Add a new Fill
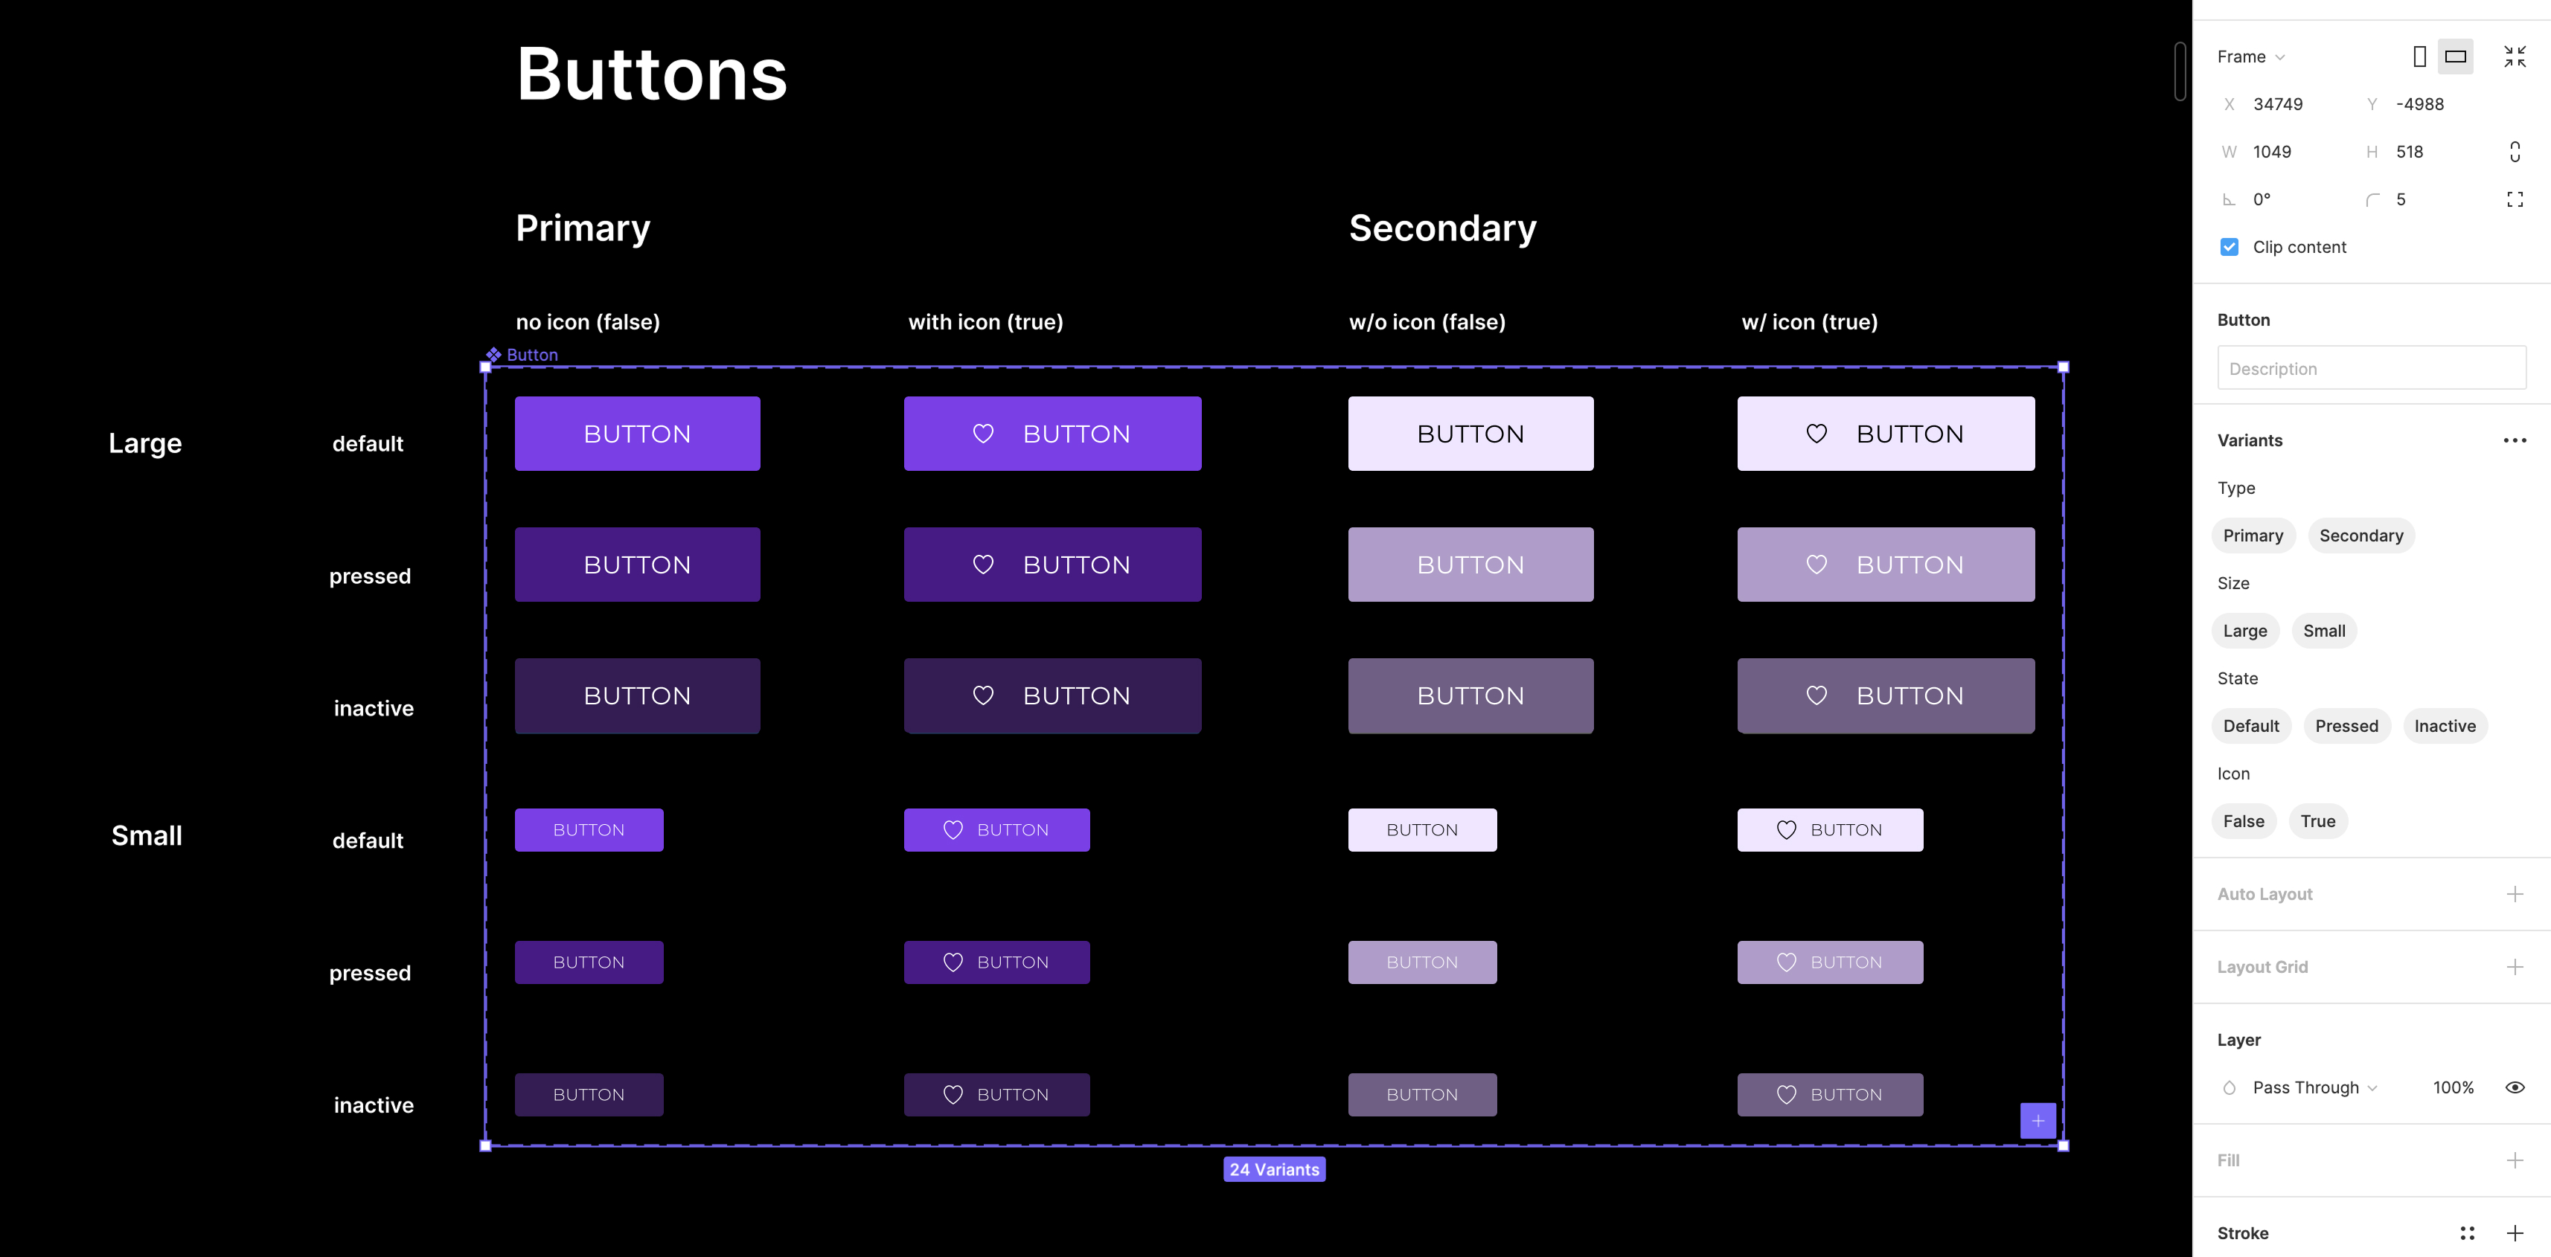The width and height of the screenshot is (2551, 1257). pos(2515,1160)
